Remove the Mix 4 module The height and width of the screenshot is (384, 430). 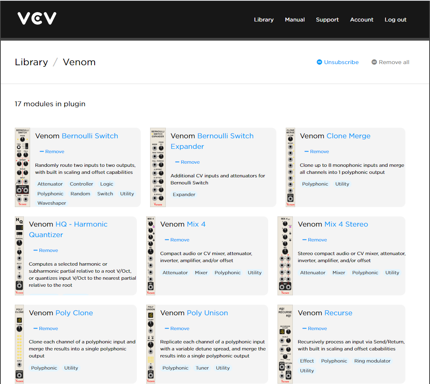pyautogui.click(x=177, y=240)
